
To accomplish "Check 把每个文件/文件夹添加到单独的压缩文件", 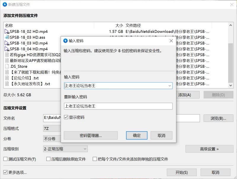I will [95, 159].
